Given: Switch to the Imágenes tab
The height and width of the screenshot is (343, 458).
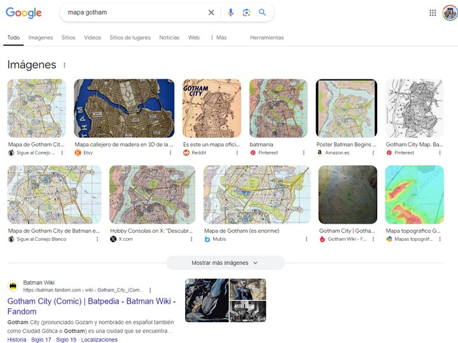Looking at the screenshot, I should (41, 37).
